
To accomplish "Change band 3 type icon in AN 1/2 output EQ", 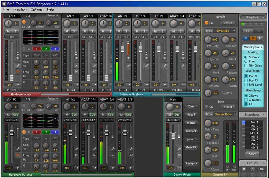I will 55,139.
